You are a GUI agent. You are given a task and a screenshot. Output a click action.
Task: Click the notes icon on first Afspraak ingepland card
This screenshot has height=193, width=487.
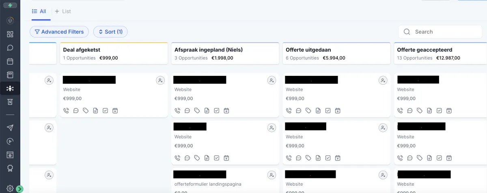click(x=207, y=110)
